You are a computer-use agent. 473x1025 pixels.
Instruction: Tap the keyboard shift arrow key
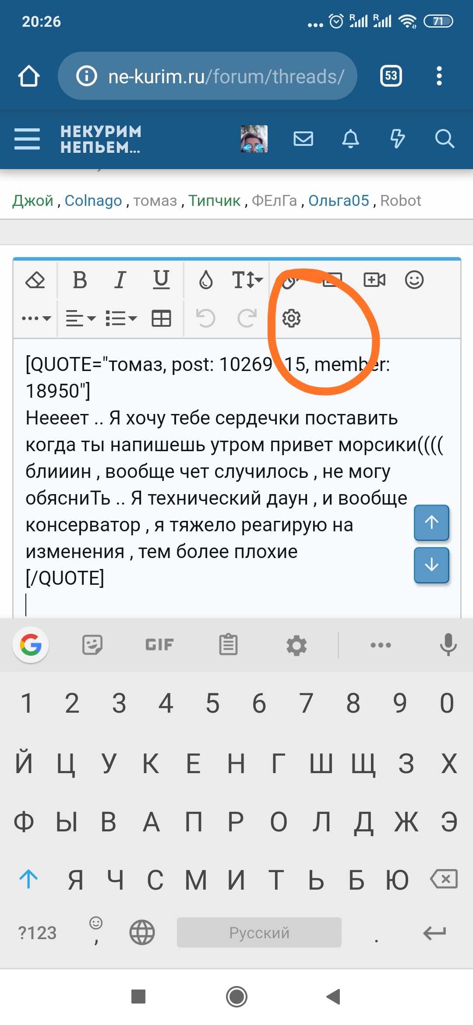[29, 879]
